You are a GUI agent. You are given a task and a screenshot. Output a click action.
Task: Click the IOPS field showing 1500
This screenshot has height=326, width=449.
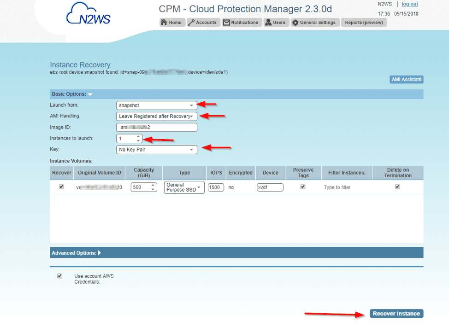(216, 187)
